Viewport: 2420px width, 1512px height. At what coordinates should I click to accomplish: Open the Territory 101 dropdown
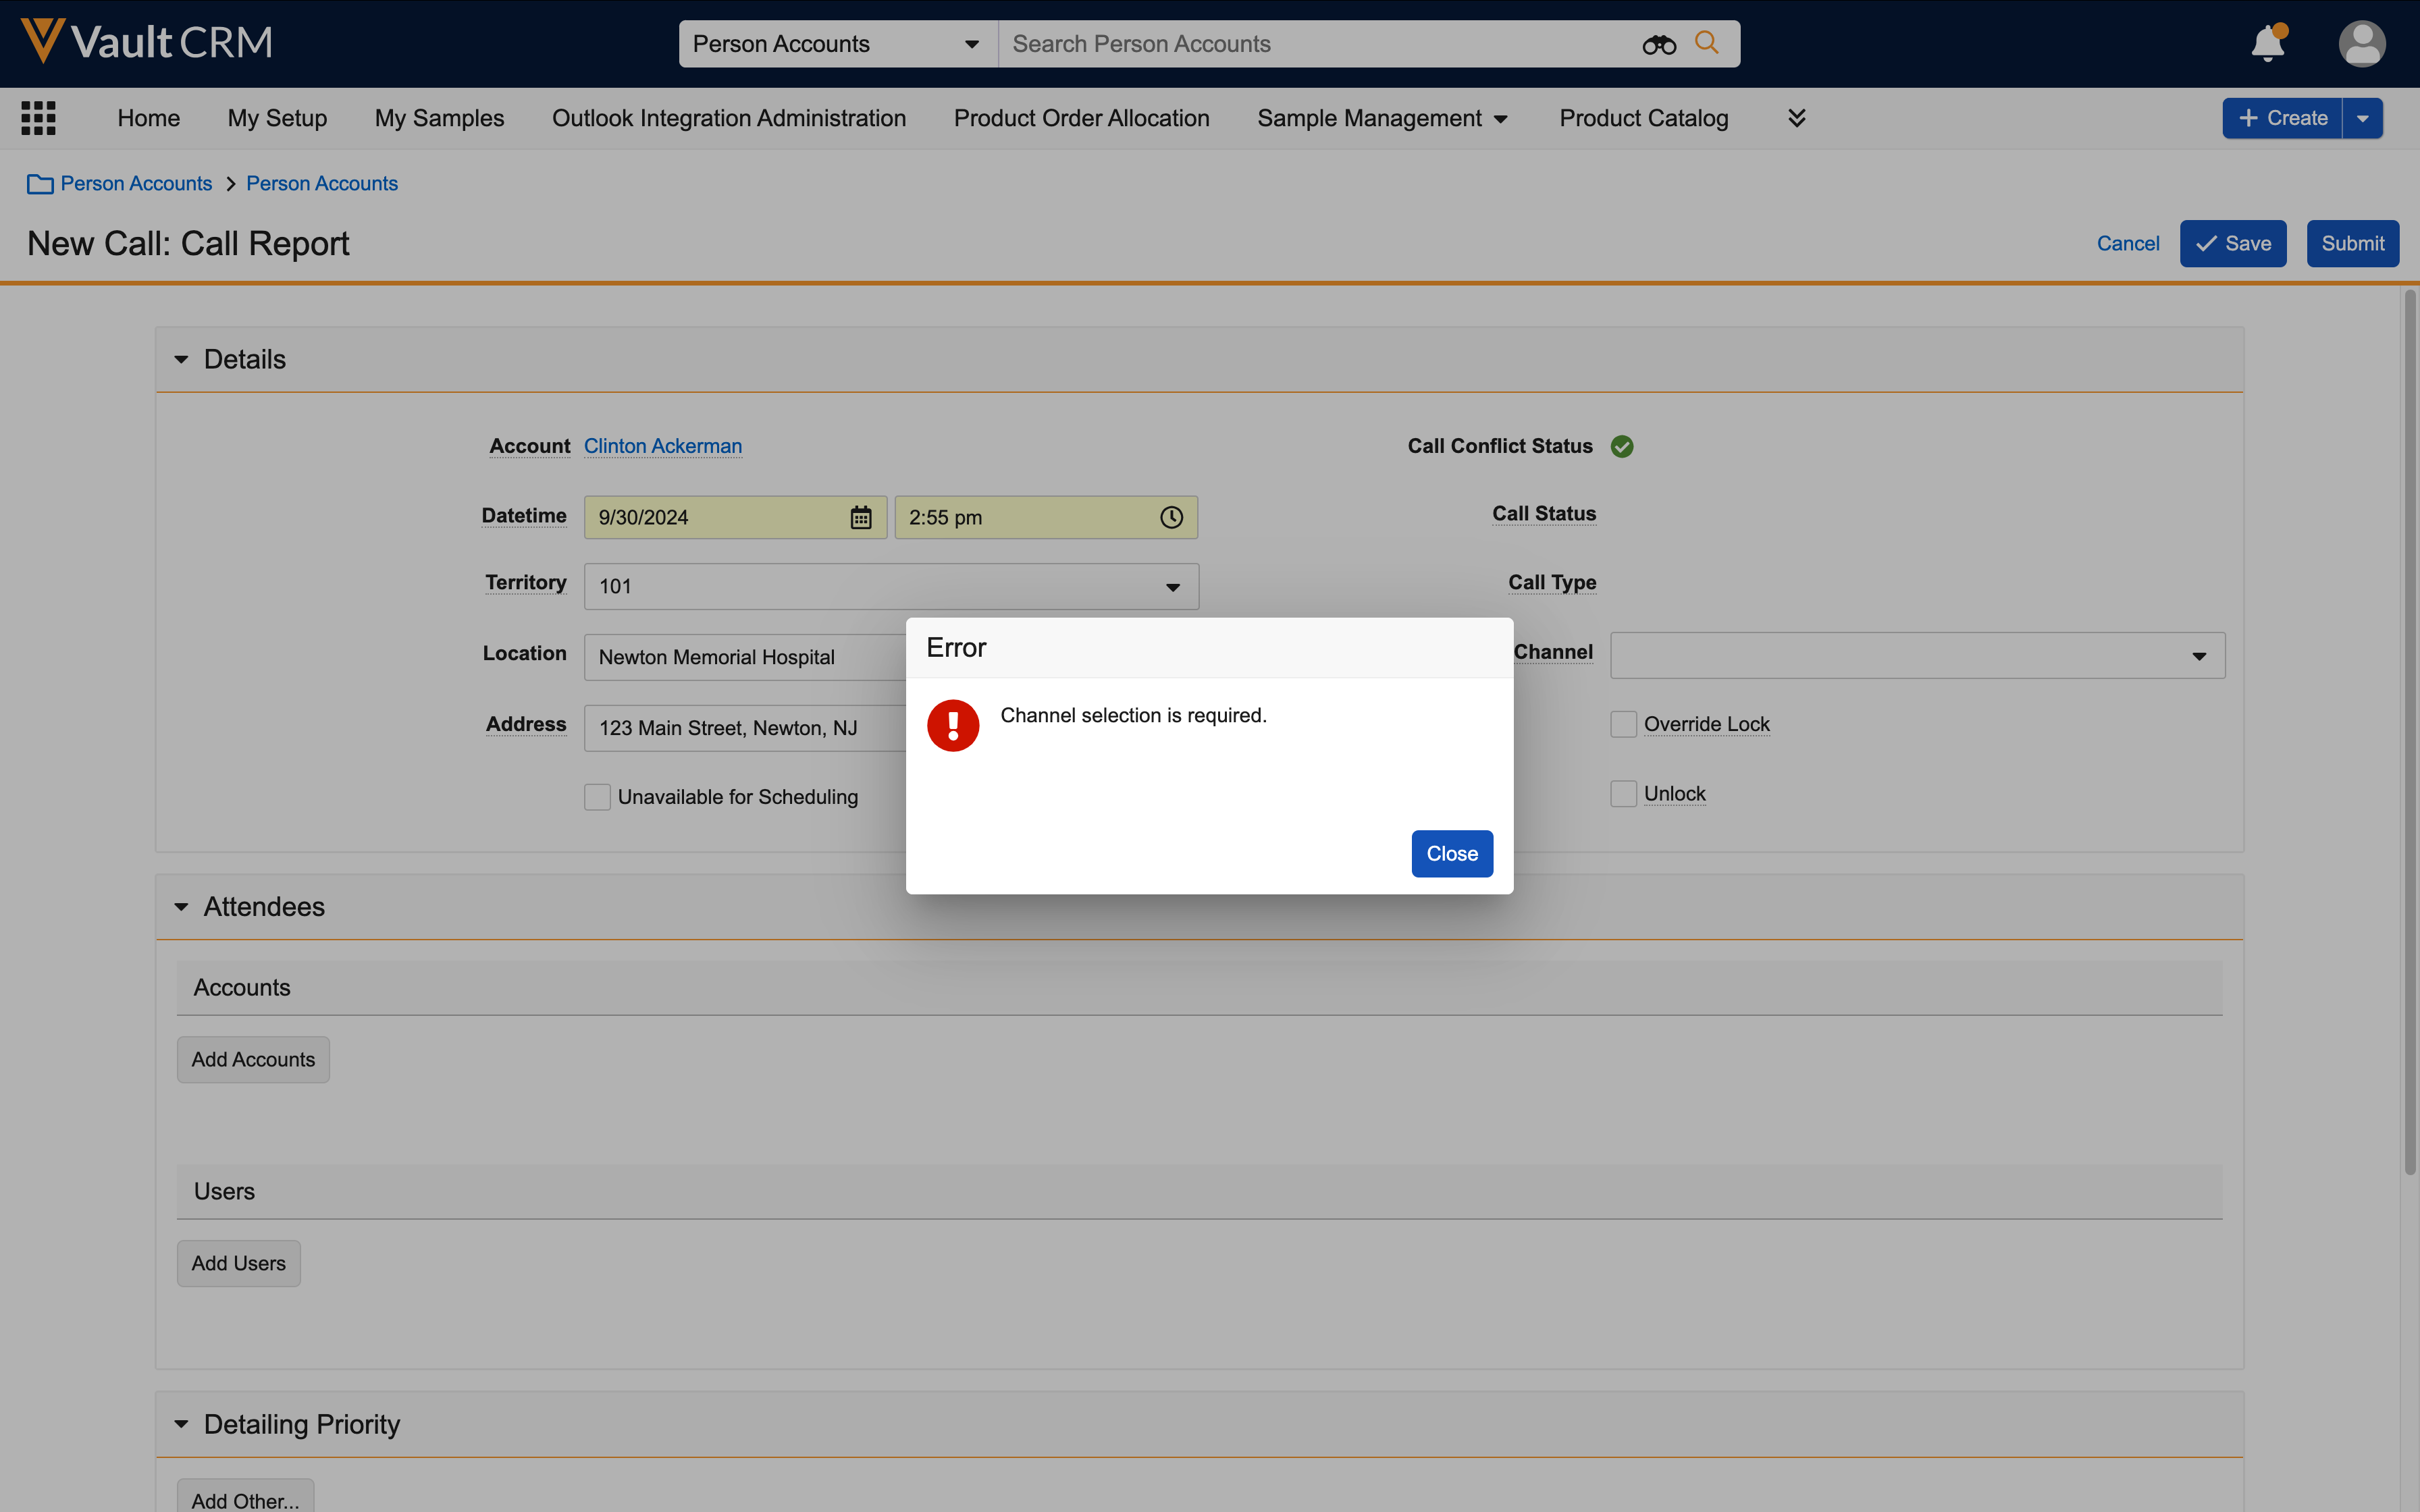pos(890,586)
